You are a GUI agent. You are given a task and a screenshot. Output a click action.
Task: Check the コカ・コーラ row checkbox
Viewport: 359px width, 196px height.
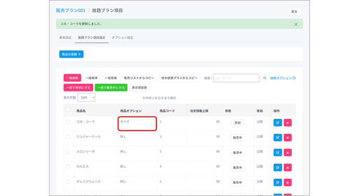pos(68,122)
